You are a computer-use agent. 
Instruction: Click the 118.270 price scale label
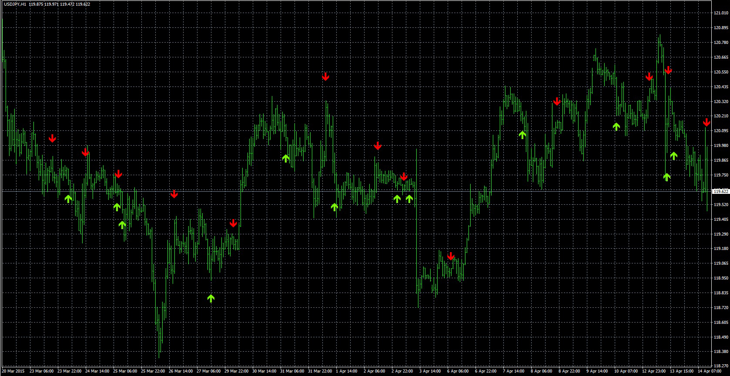[x=721, y=366]
